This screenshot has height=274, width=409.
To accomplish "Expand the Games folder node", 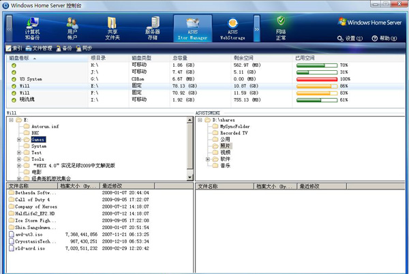I will pyautogui.click(x=19, y=140).
